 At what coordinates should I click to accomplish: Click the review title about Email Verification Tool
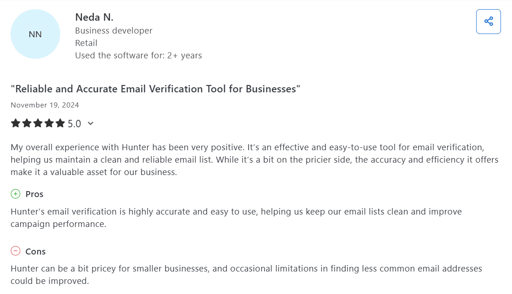point(155,89)
